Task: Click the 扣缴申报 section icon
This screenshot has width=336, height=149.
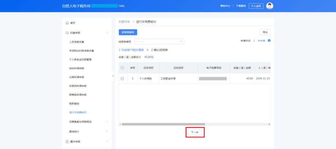Action: pyautogui.click(x=67, y=33)
